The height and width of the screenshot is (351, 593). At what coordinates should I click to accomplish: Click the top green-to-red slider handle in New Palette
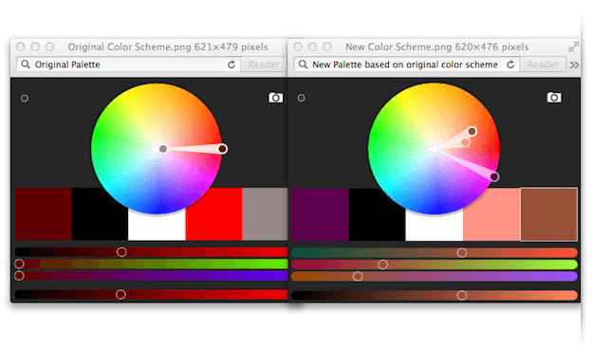click(462, 252)
